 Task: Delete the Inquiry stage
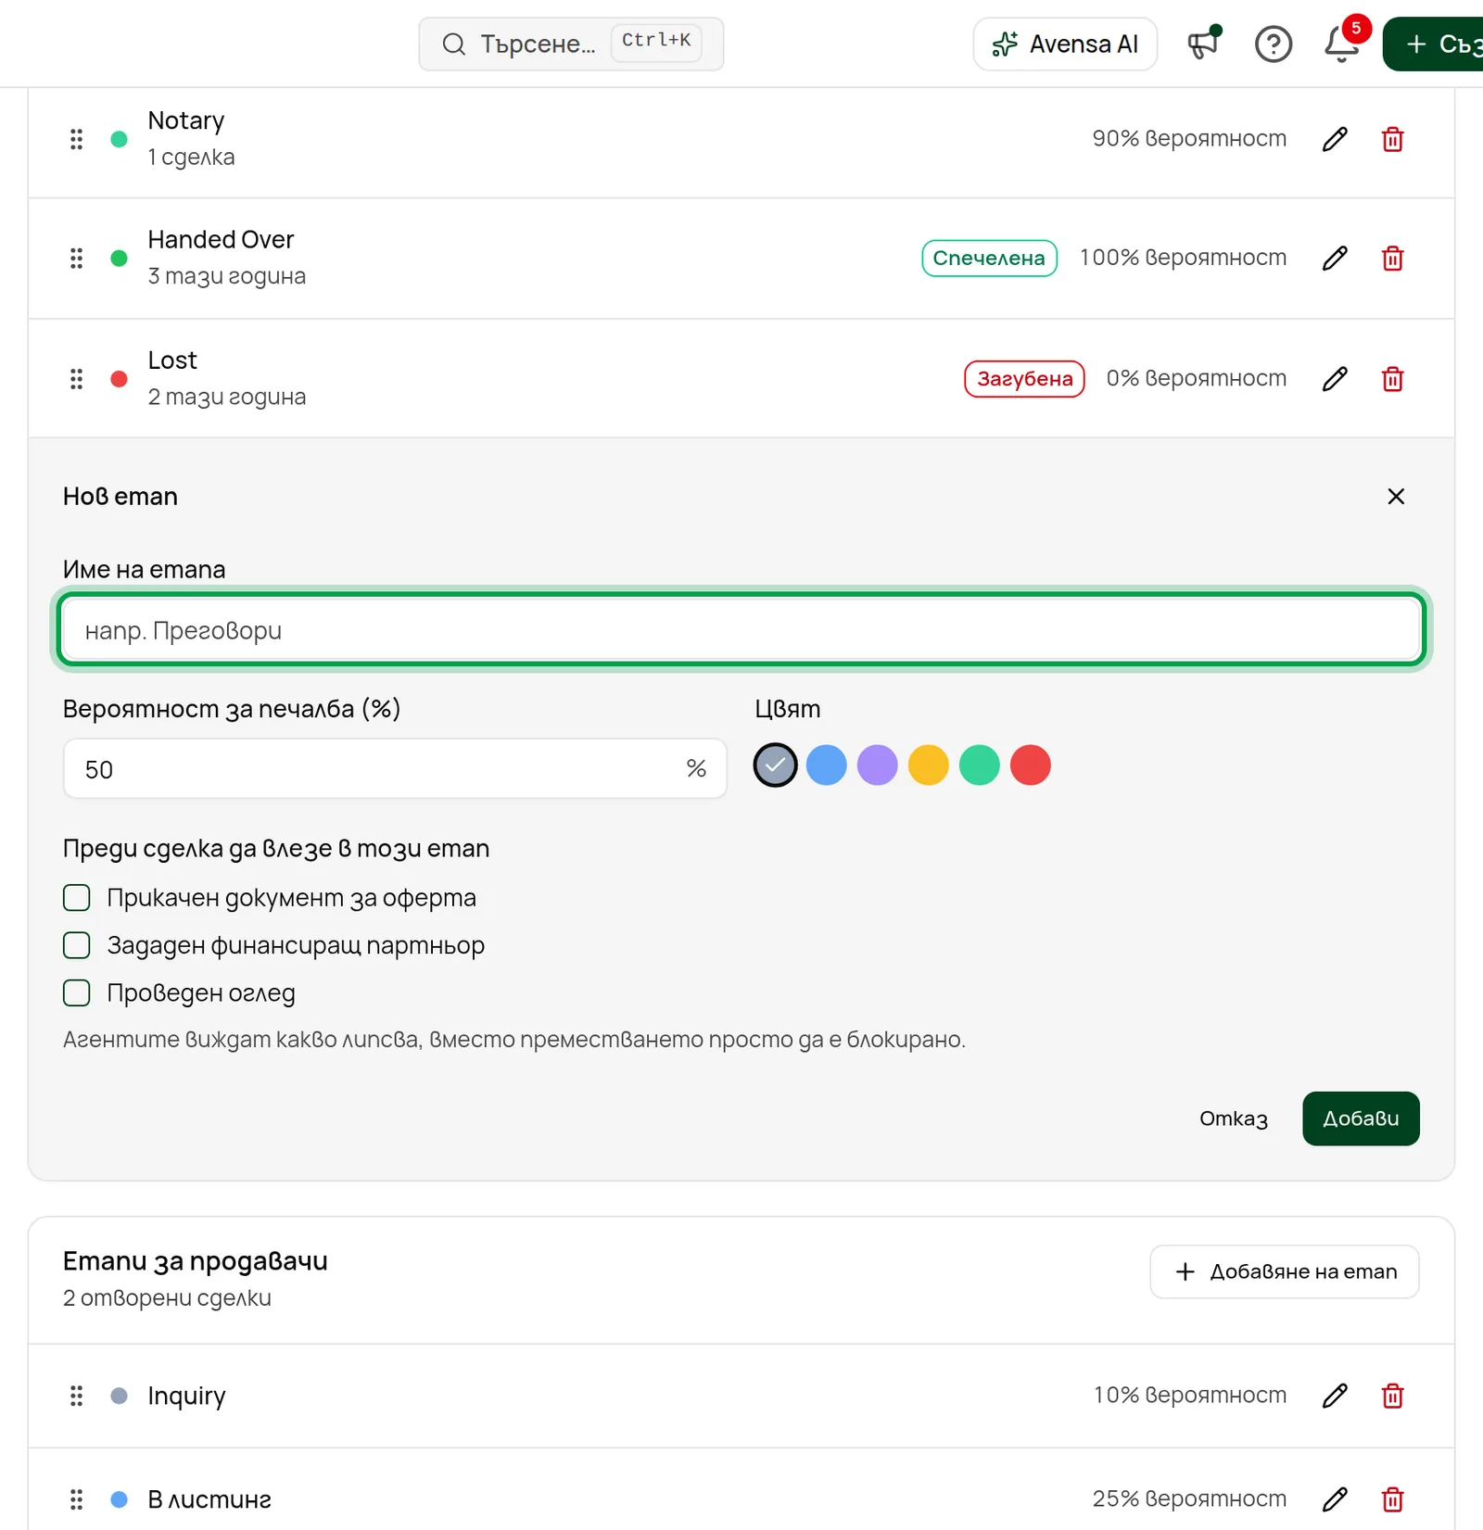[x=1392, y=1395]
